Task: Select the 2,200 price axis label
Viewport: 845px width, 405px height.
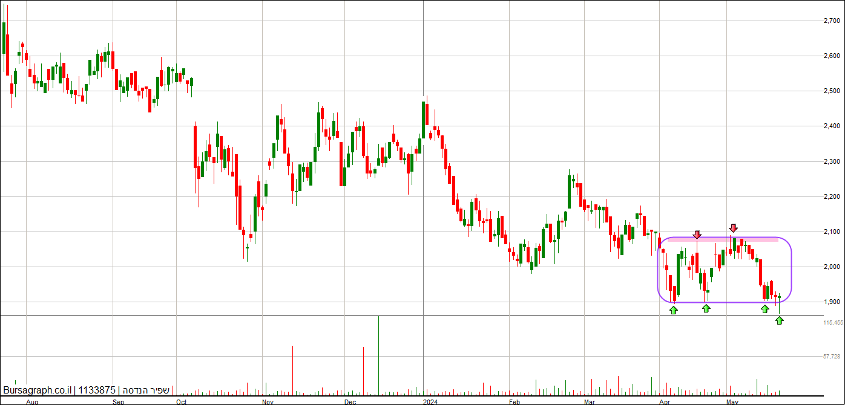Action: click(832, 197)
